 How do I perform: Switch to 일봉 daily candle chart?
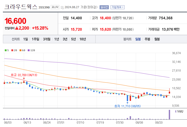point(138,39)
